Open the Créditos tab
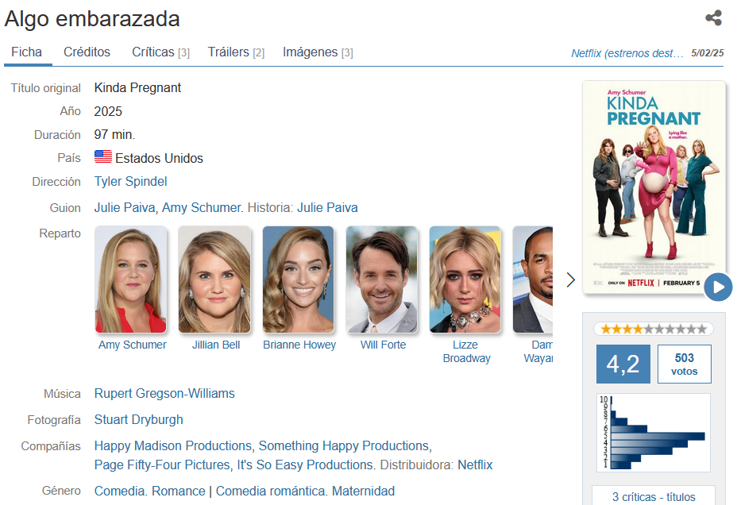This screenshot has width=737, height=505. pos(87,52)
